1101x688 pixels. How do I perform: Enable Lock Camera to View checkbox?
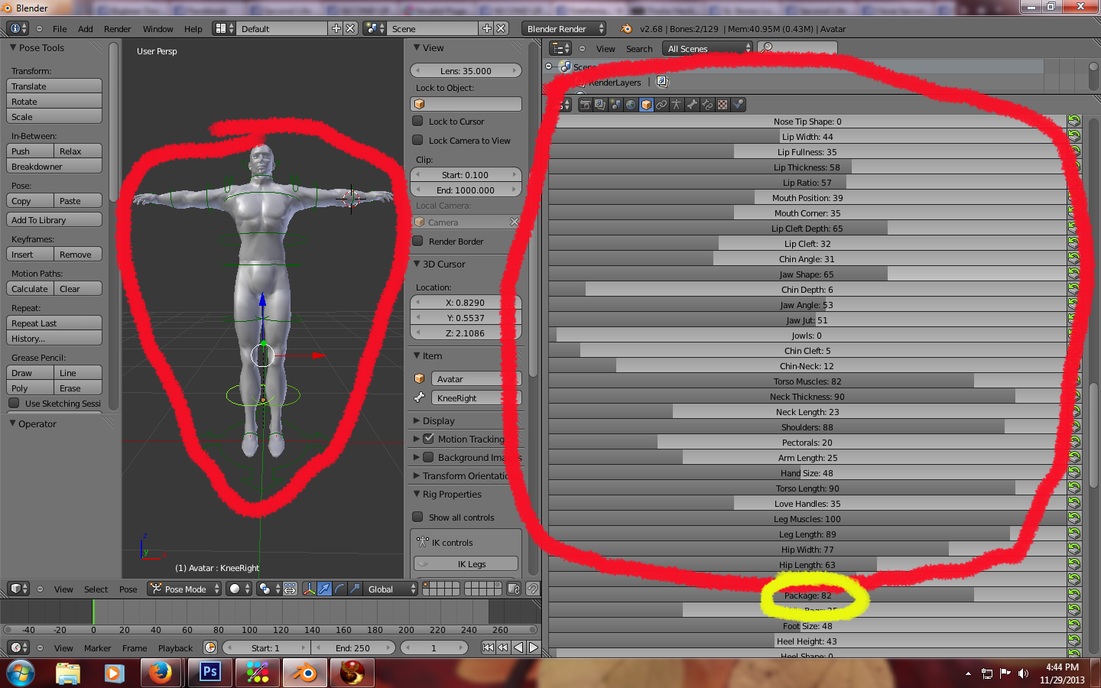point(417,140)
